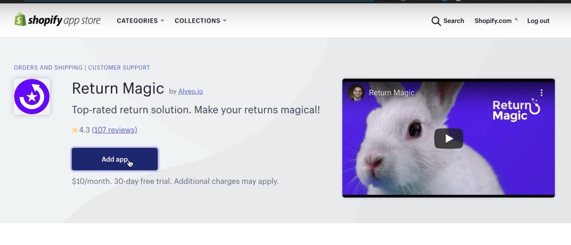Click the 'Top-rated return solution' tagline
This screenshot has height=245, width=571.
coord(196,110)
